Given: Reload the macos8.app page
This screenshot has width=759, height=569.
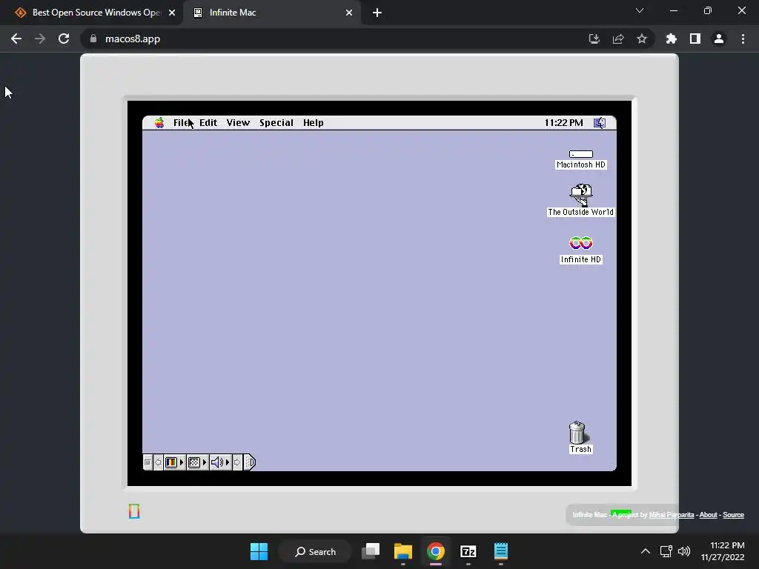Looking at the screenshot, I should [x=64, y=39].
